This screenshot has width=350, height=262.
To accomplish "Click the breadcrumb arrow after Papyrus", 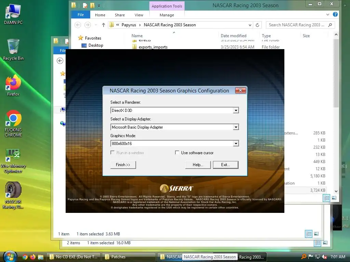I will pos(140,25).
